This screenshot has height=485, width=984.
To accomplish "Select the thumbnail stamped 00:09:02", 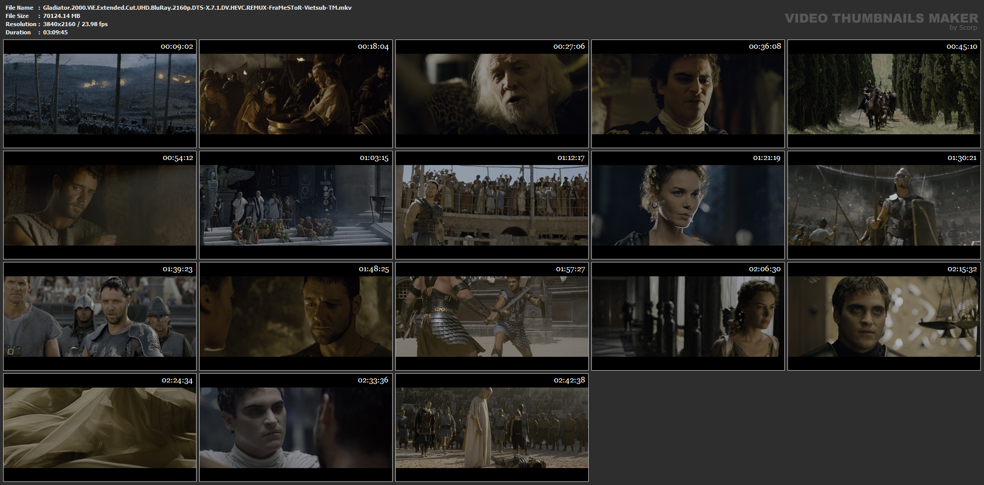I will [100, 94].
